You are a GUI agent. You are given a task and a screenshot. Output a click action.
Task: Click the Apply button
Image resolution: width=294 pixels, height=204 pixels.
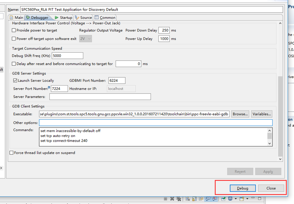point(268,172)
